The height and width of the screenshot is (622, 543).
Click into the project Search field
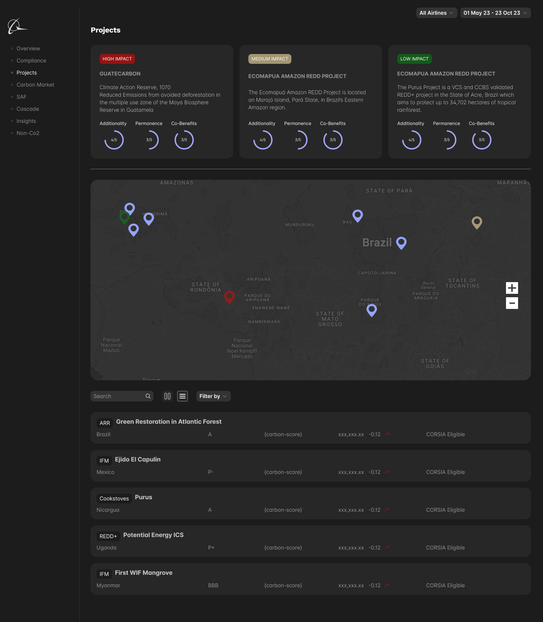coord(118,396)
